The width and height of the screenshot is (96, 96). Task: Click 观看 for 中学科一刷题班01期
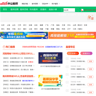tap(90, 69)
